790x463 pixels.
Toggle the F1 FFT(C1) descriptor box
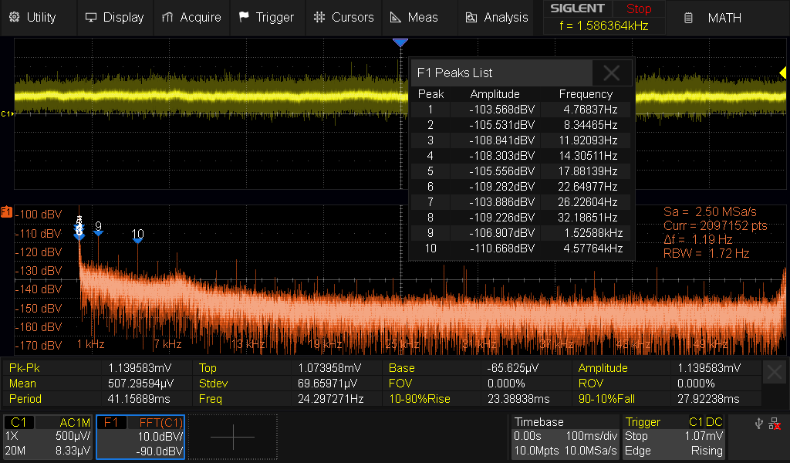click(140, 437)
